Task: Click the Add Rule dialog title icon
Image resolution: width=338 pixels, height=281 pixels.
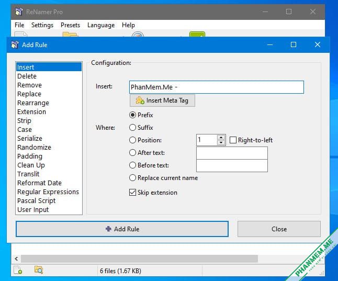Action: point(15,44)
